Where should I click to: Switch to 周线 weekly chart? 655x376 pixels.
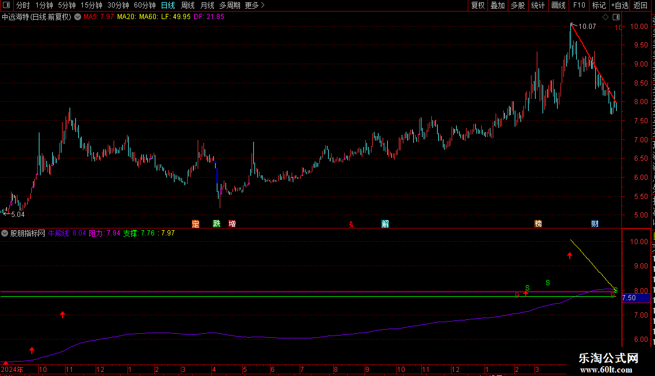coord(188,5)
